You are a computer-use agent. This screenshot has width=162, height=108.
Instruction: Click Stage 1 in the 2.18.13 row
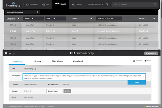[x=74, y=38]
